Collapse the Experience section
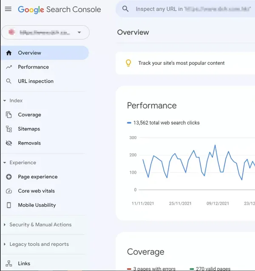Image resolution: width=255 pixels, height=271 pixels. (20, 163)
